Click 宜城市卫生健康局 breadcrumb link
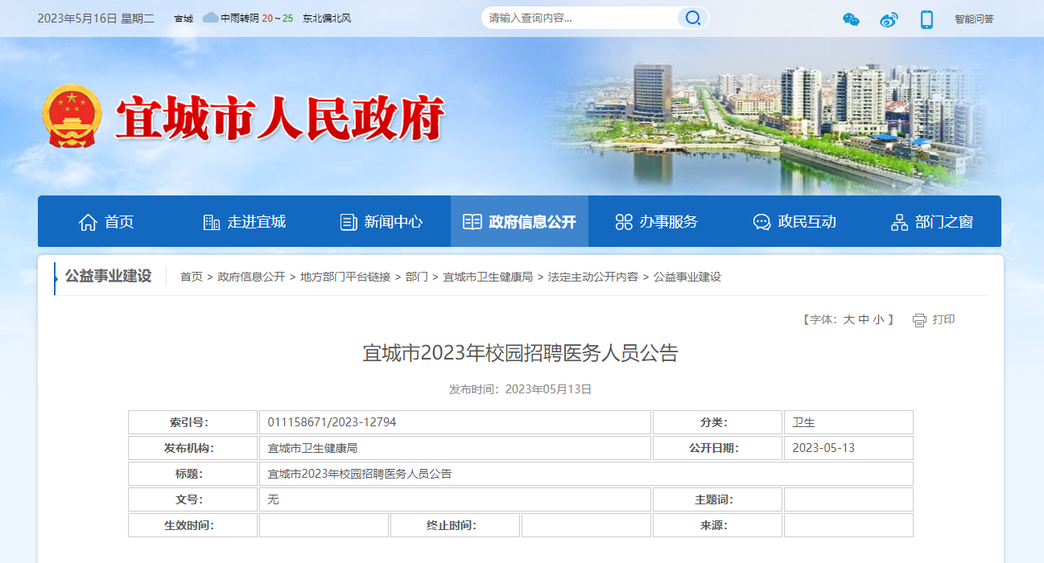Image resolution: width=1044 pixels, height=563 pixels. pyautogui.click(x=488, y=277)
